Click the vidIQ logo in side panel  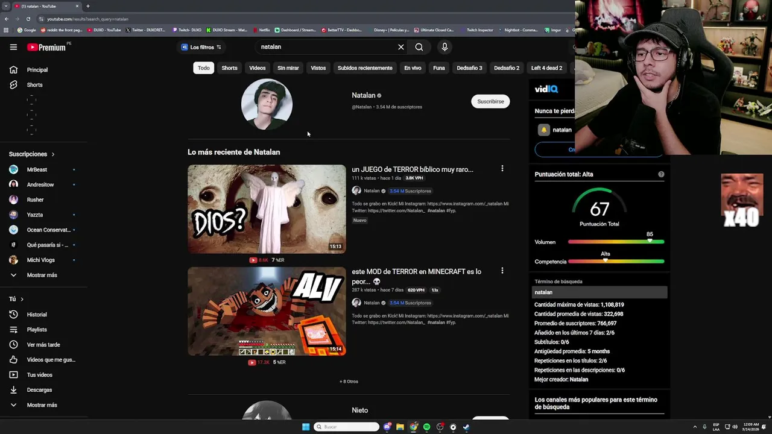click(546, 89)
